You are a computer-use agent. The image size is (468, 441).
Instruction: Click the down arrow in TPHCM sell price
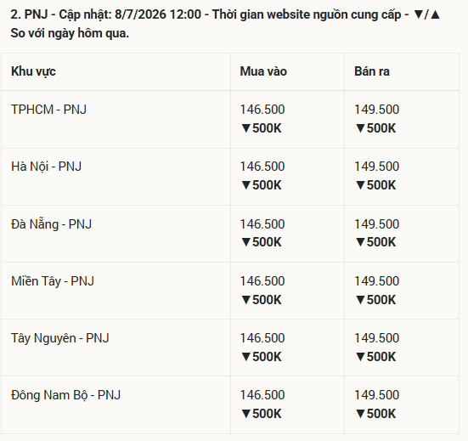coord(360,128)
